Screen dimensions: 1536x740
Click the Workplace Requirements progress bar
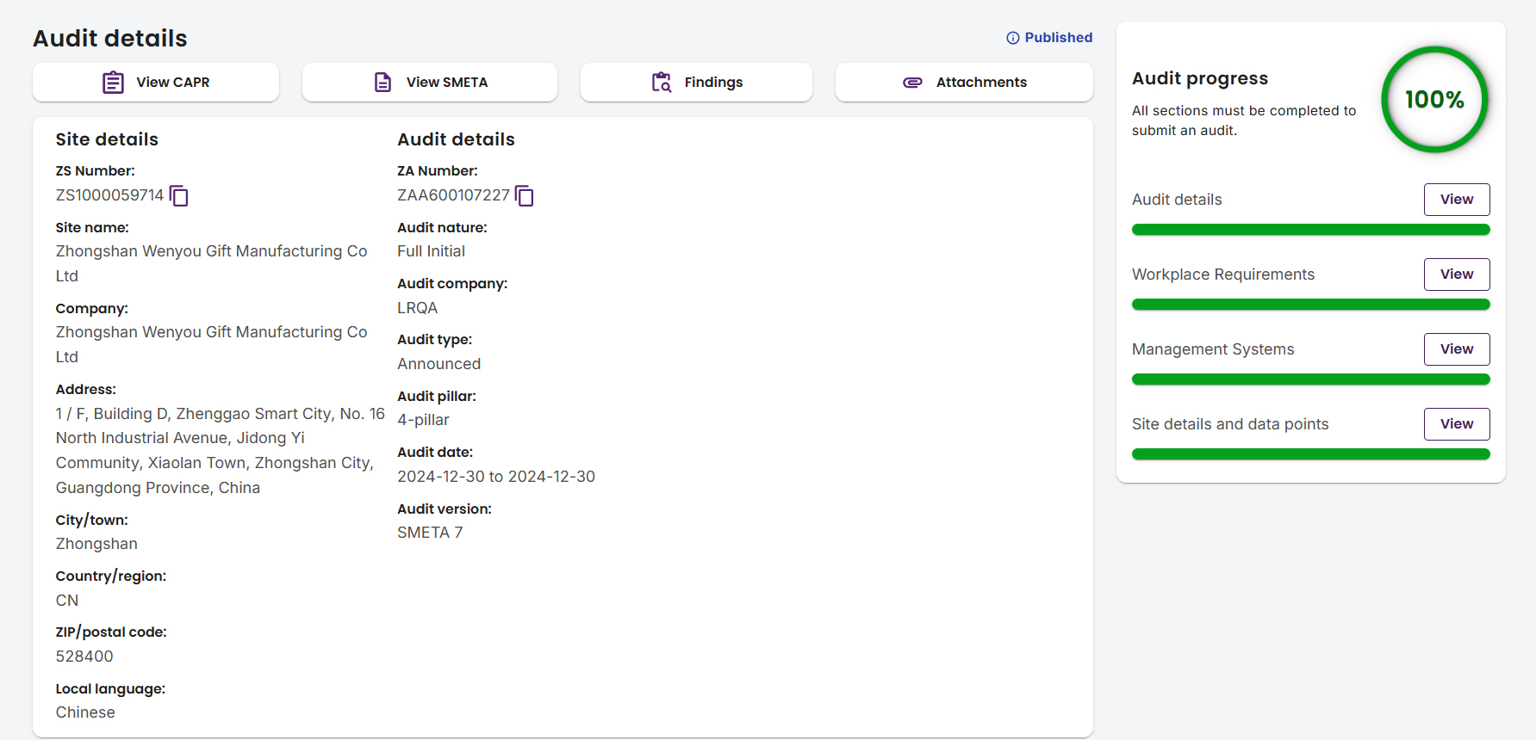tap(1310, 305)
